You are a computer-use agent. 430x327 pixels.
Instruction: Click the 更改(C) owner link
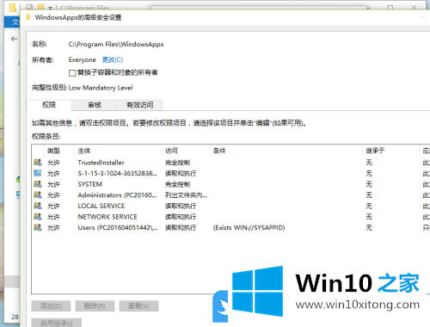[113, 59]
